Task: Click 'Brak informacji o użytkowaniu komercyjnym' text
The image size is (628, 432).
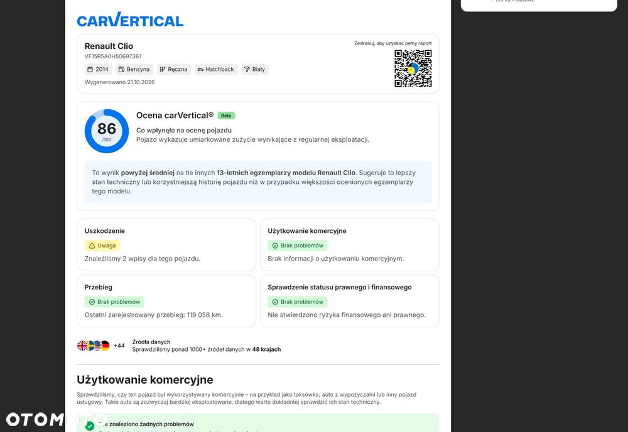Action: tap(335, 259)
